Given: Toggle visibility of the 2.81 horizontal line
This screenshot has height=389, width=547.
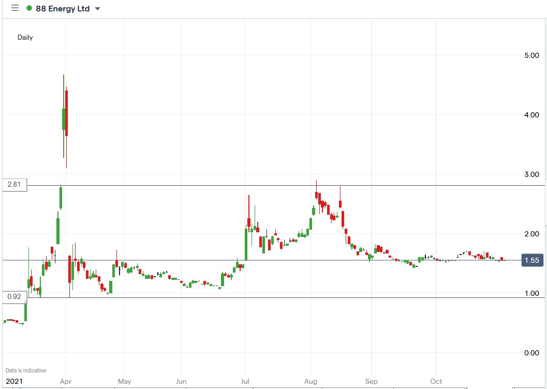Looking at the screenshot, I should click(259, 184).
